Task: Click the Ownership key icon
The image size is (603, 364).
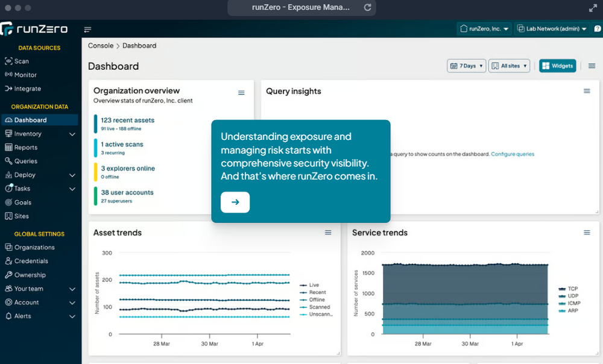Action: coord(8,275)
